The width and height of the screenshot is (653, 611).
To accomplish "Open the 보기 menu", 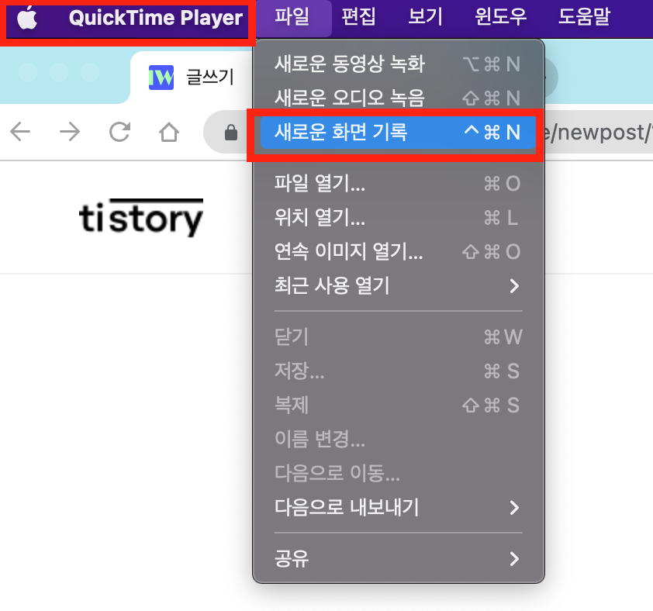I will [x=425, y=17].
